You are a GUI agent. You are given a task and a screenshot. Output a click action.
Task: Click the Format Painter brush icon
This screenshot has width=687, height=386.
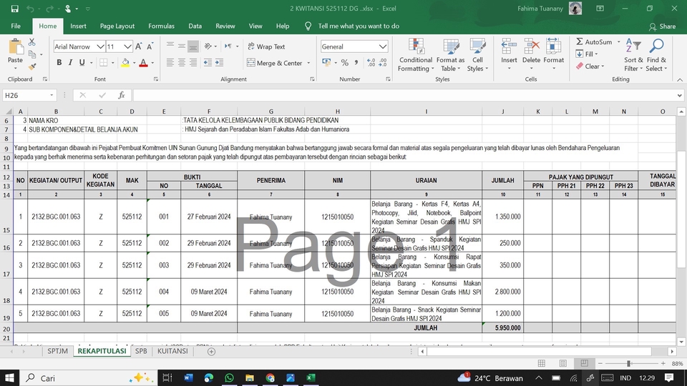point(32,65)
